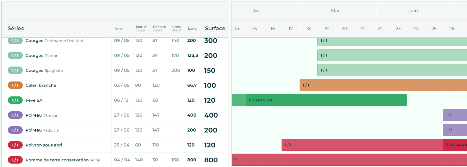
Task: Click the 1/1 badge for Céleri branche
Action: [x=15, y=85]
